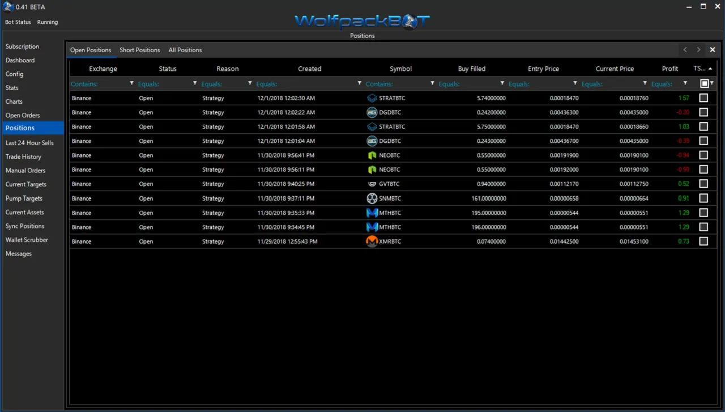725x412 pixels.
Task: Click the NEO coin icon at 9:56:11 PM row
Action: [372, 169]
